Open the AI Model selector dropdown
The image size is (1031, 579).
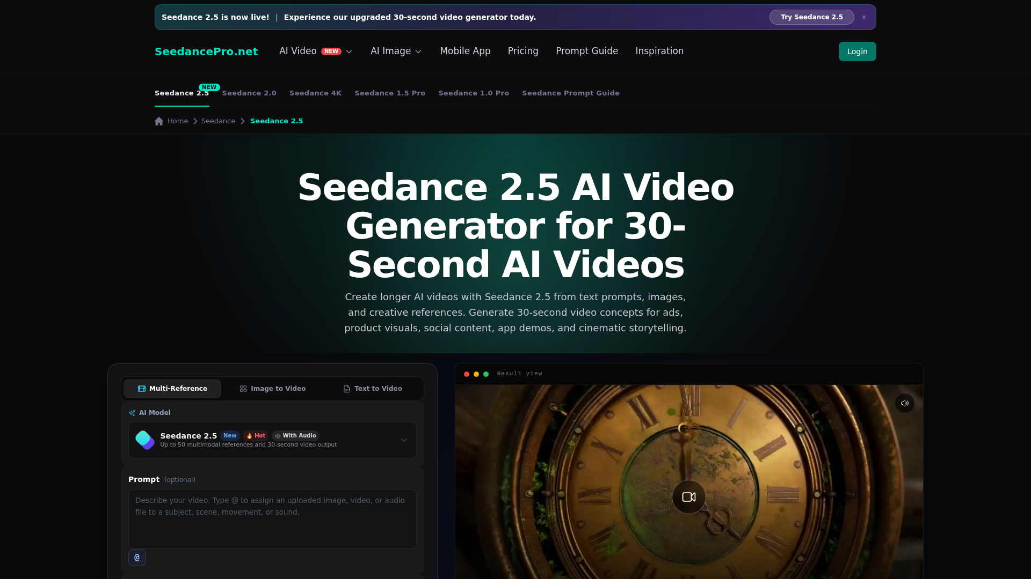(x=272, y=440)
